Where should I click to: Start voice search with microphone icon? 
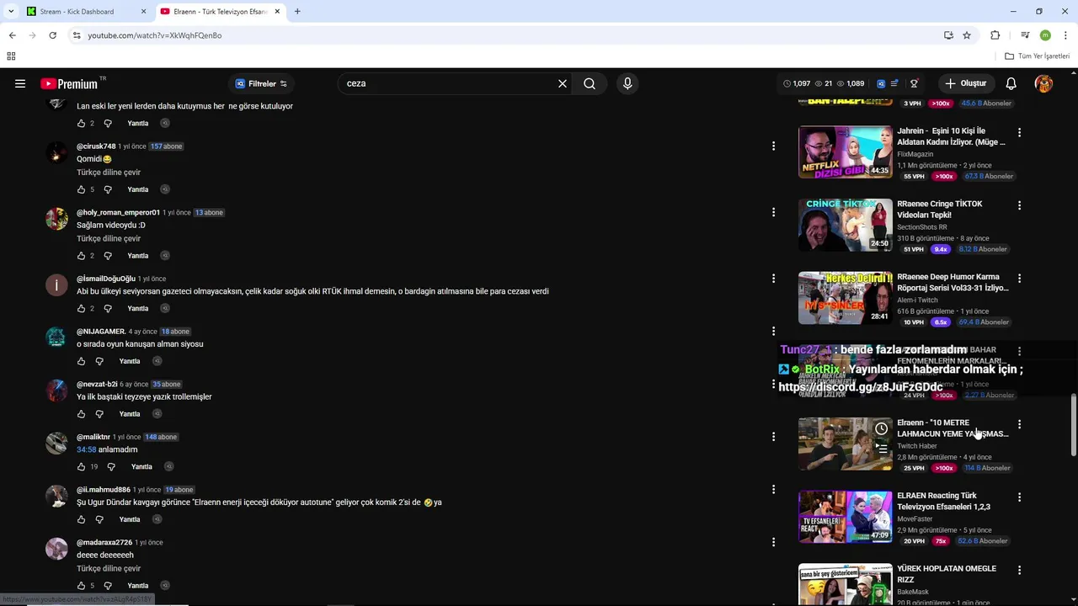627,83
